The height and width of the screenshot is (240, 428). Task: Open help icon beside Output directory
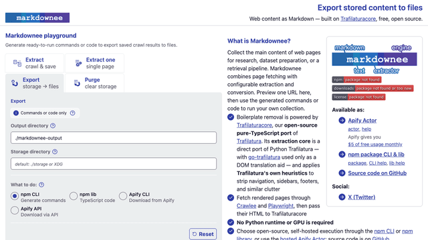coord(53,126)
